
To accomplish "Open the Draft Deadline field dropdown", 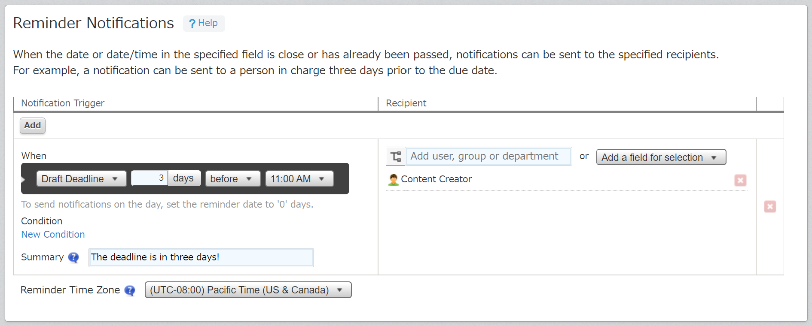I will [81, 179].
